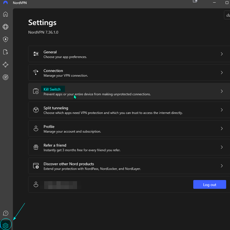
Task: Expand the Refer a friend chevron
Action: [x=222, y=147]
